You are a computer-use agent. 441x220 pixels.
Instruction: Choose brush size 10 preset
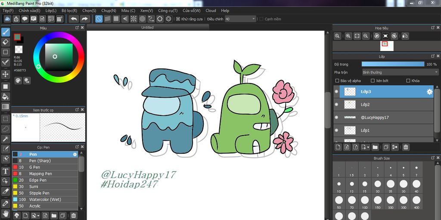339,186
